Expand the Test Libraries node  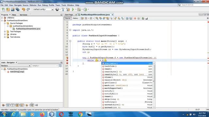pos(5,37)
